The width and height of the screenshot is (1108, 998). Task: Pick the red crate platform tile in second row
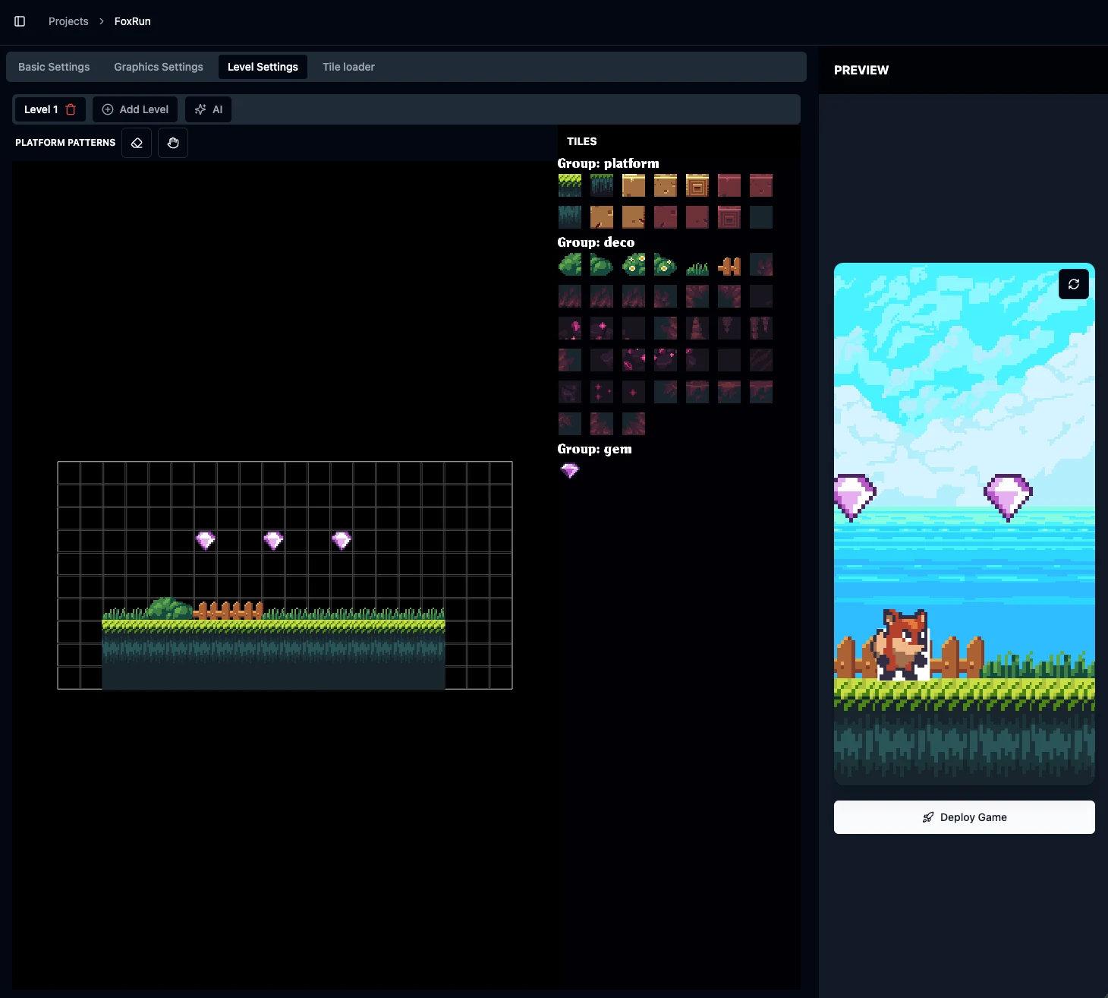729,217
